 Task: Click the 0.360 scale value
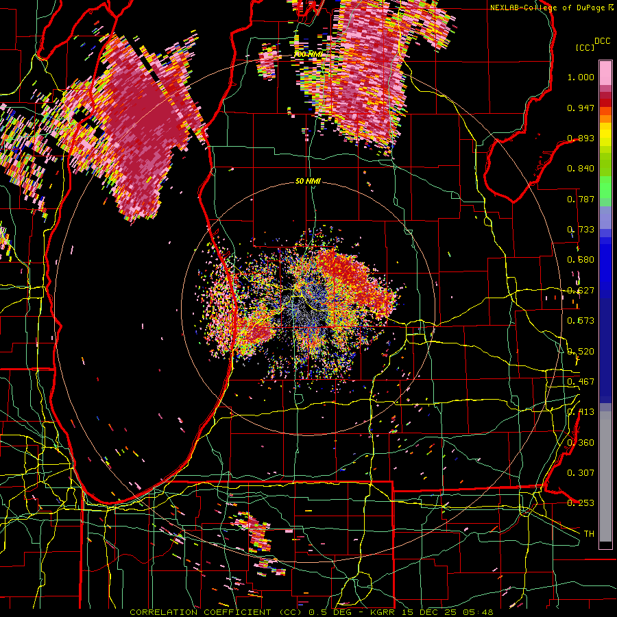point(581,443)
